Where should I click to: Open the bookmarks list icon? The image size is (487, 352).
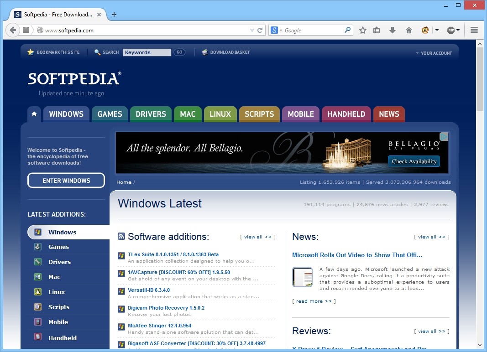(377, 30)
